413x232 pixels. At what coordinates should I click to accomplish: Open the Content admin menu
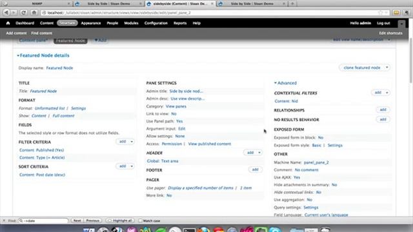(46, 23)
